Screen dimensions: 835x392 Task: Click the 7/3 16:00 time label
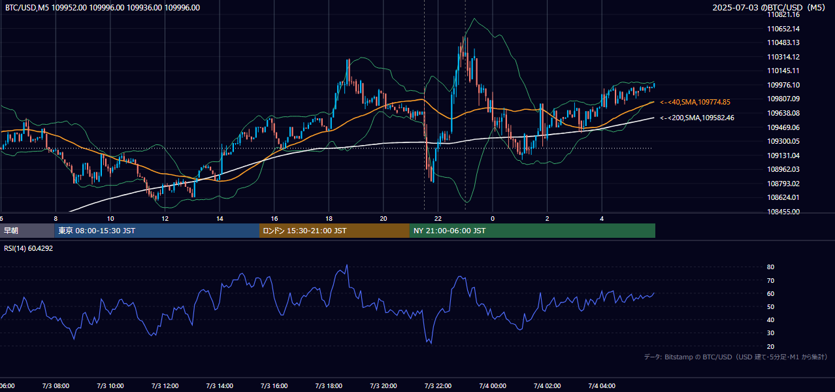(274, 386)
